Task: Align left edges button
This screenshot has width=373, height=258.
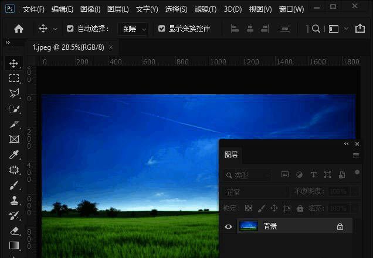Action: pyautogui.click(x=235, y=29)
